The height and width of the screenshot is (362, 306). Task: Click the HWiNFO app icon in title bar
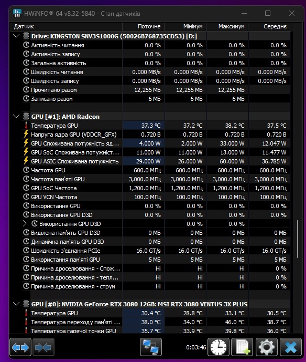(x=17, y=13)
